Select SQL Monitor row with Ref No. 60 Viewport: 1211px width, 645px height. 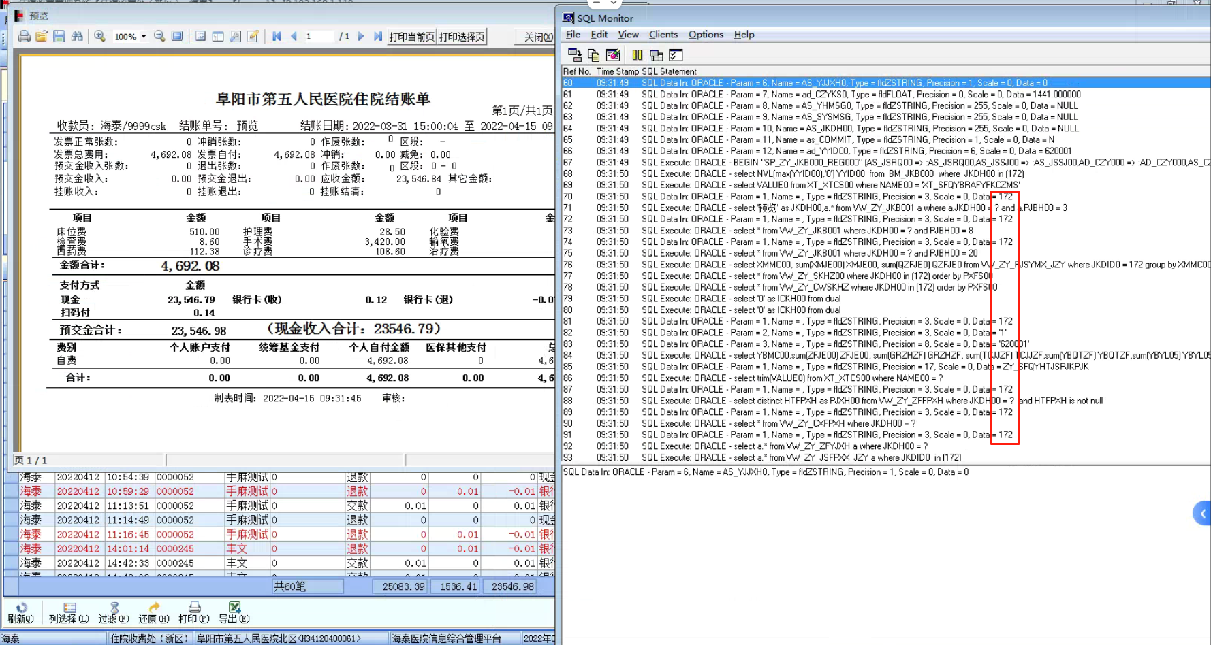[885, 83]
